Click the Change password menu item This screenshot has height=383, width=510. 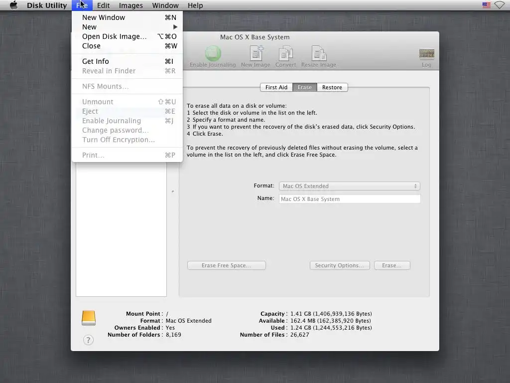tap(127, 130)
